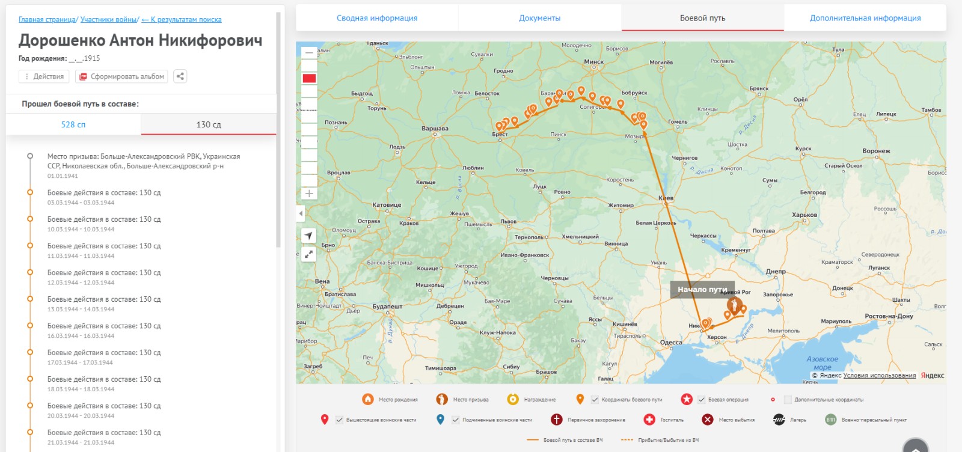Click the geolocation arrow icon on map
962x452 pixels.
[x=308, y=236]
